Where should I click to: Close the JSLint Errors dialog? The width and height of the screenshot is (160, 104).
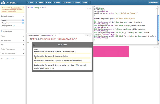pyautogui.click(x=34, y=45)
